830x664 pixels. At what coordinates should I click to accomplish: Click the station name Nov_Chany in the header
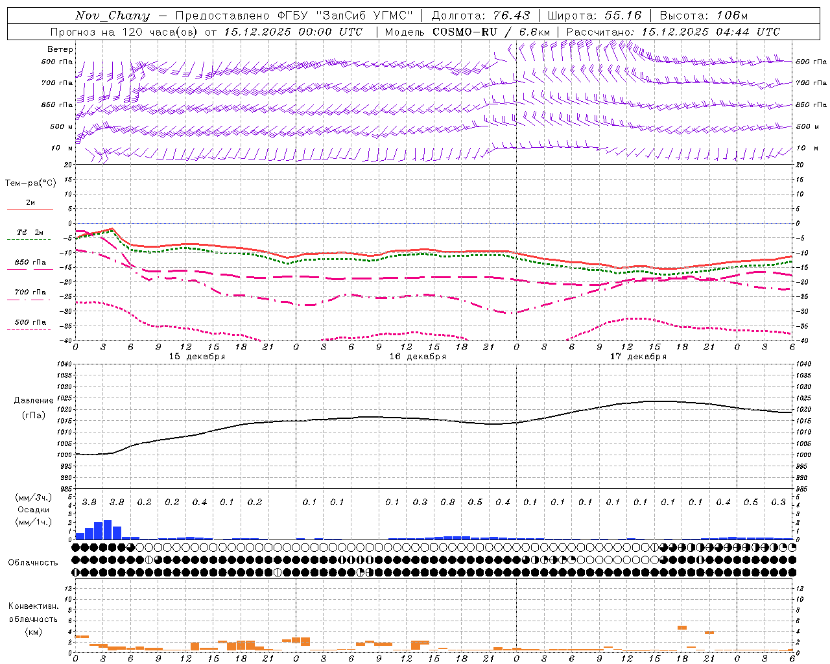click(x=112, y=16)
